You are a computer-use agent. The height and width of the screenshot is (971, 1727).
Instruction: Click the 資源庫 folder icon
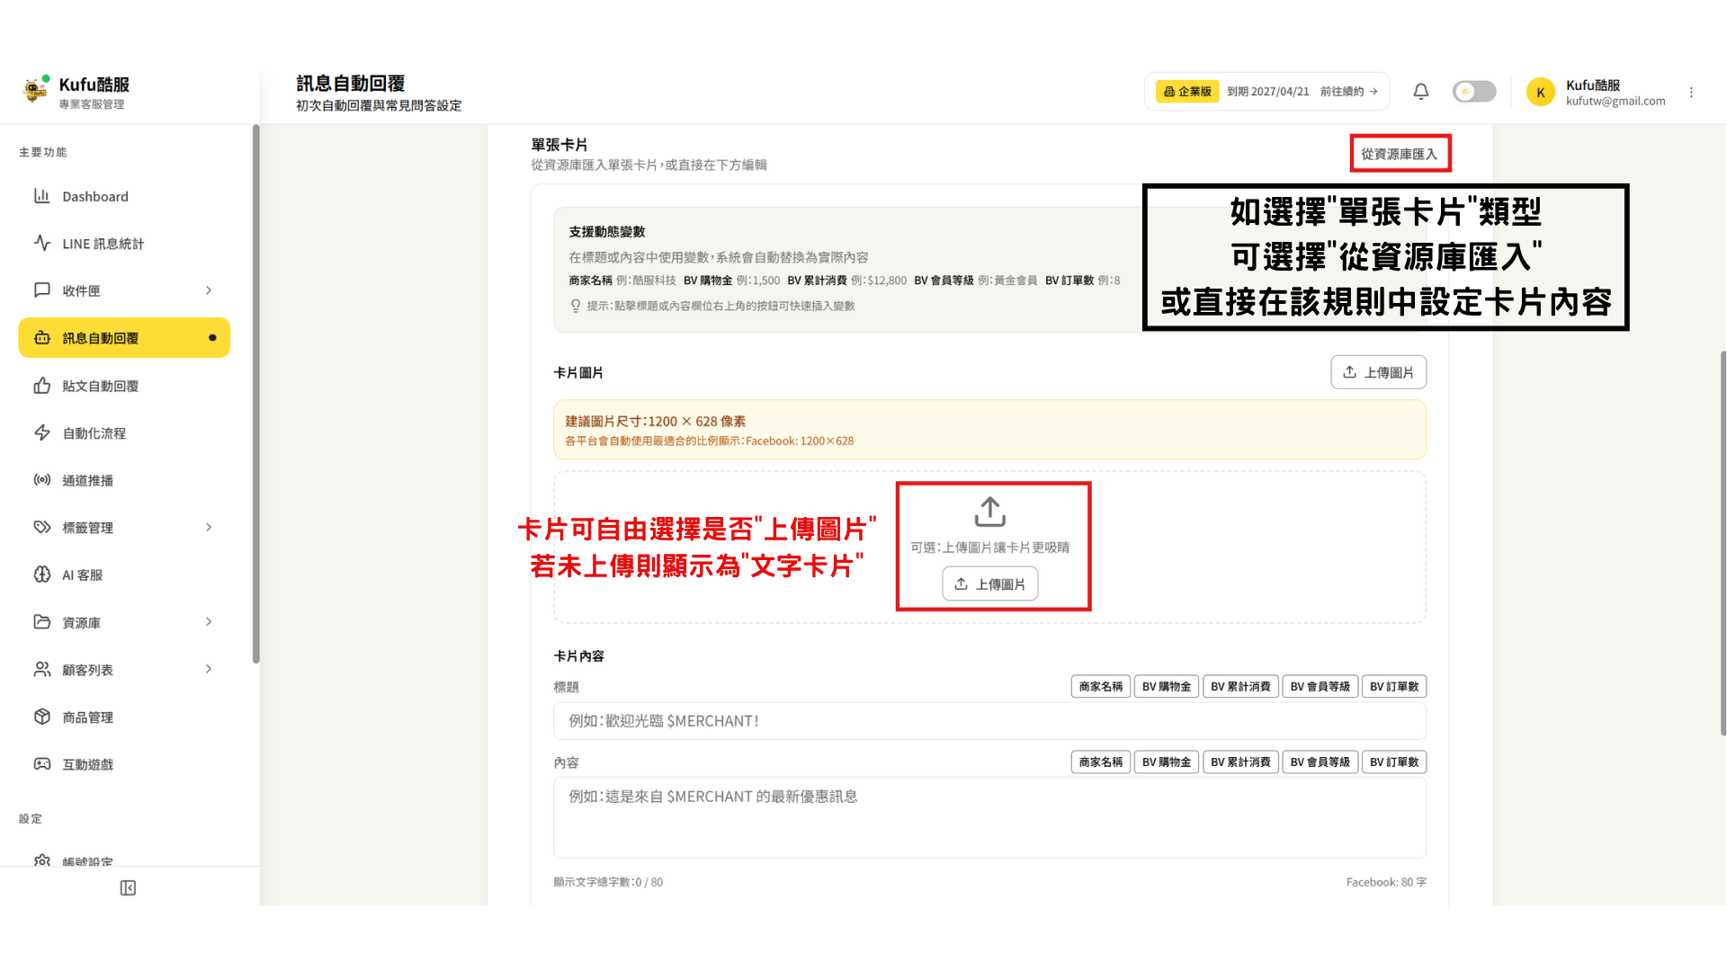point(41,622)
